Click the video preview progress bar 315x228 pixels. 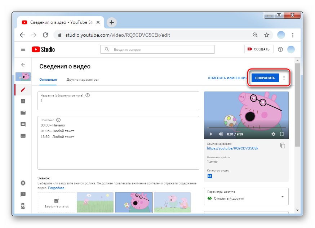(x=246, y=128)
